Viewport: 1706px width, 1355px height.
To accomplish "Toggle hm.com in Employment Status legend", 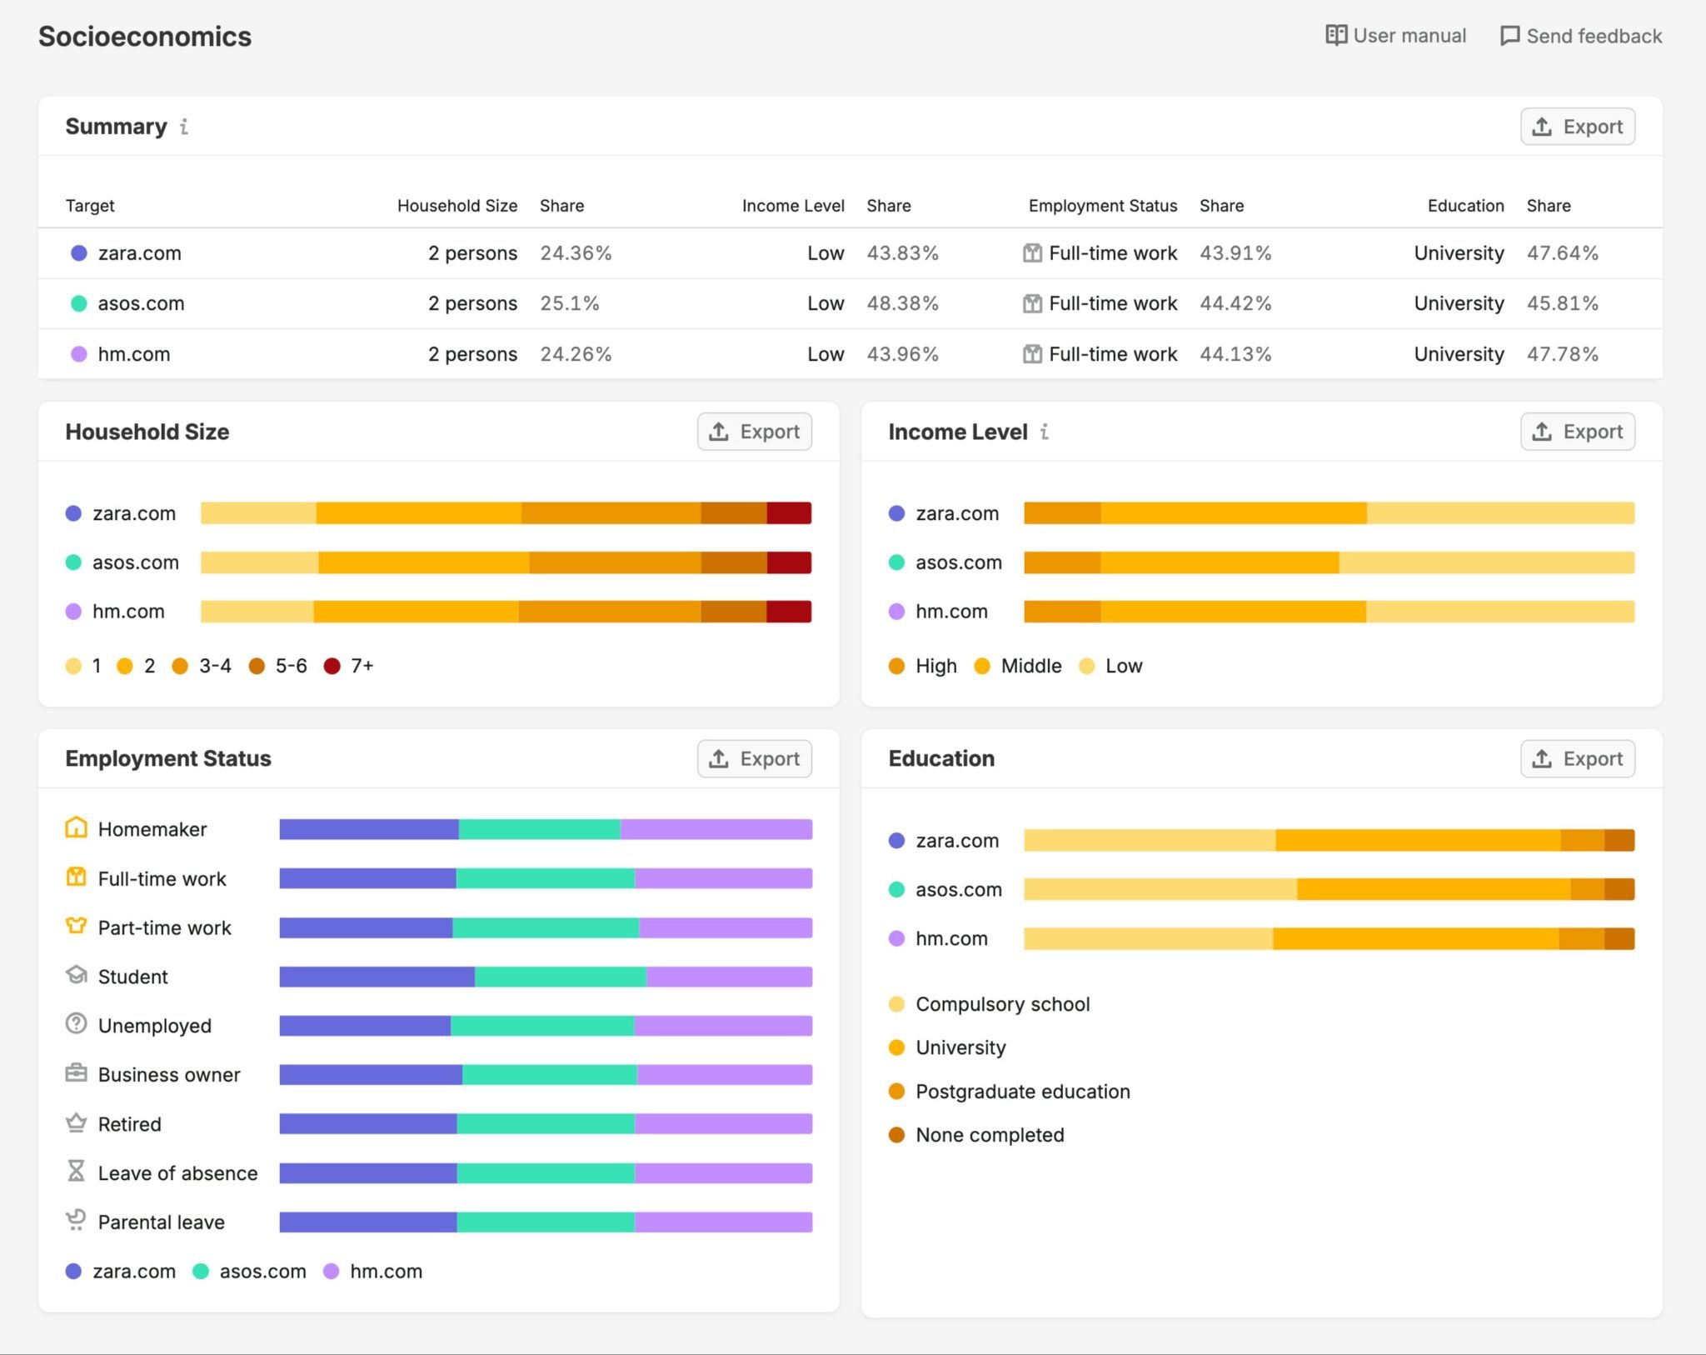I will [373, 1271].
